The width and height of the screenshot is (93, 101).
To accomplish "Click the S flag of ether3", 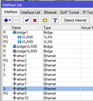I will click(4, 65).
